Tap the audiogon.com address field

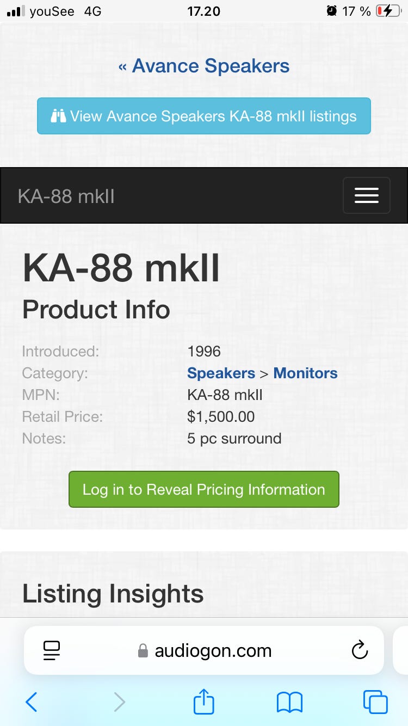pyautogui.click(x=213, y=650)
